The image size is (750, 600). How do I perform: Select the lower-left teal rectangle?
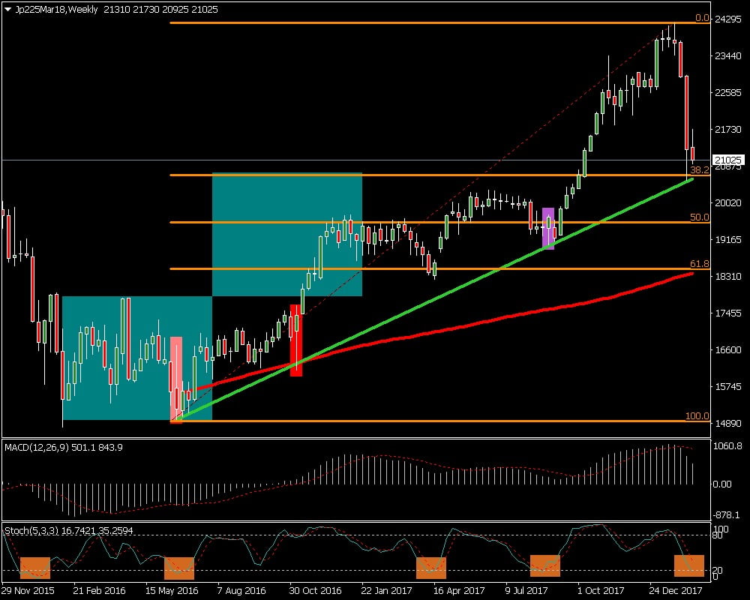point(116,358)
